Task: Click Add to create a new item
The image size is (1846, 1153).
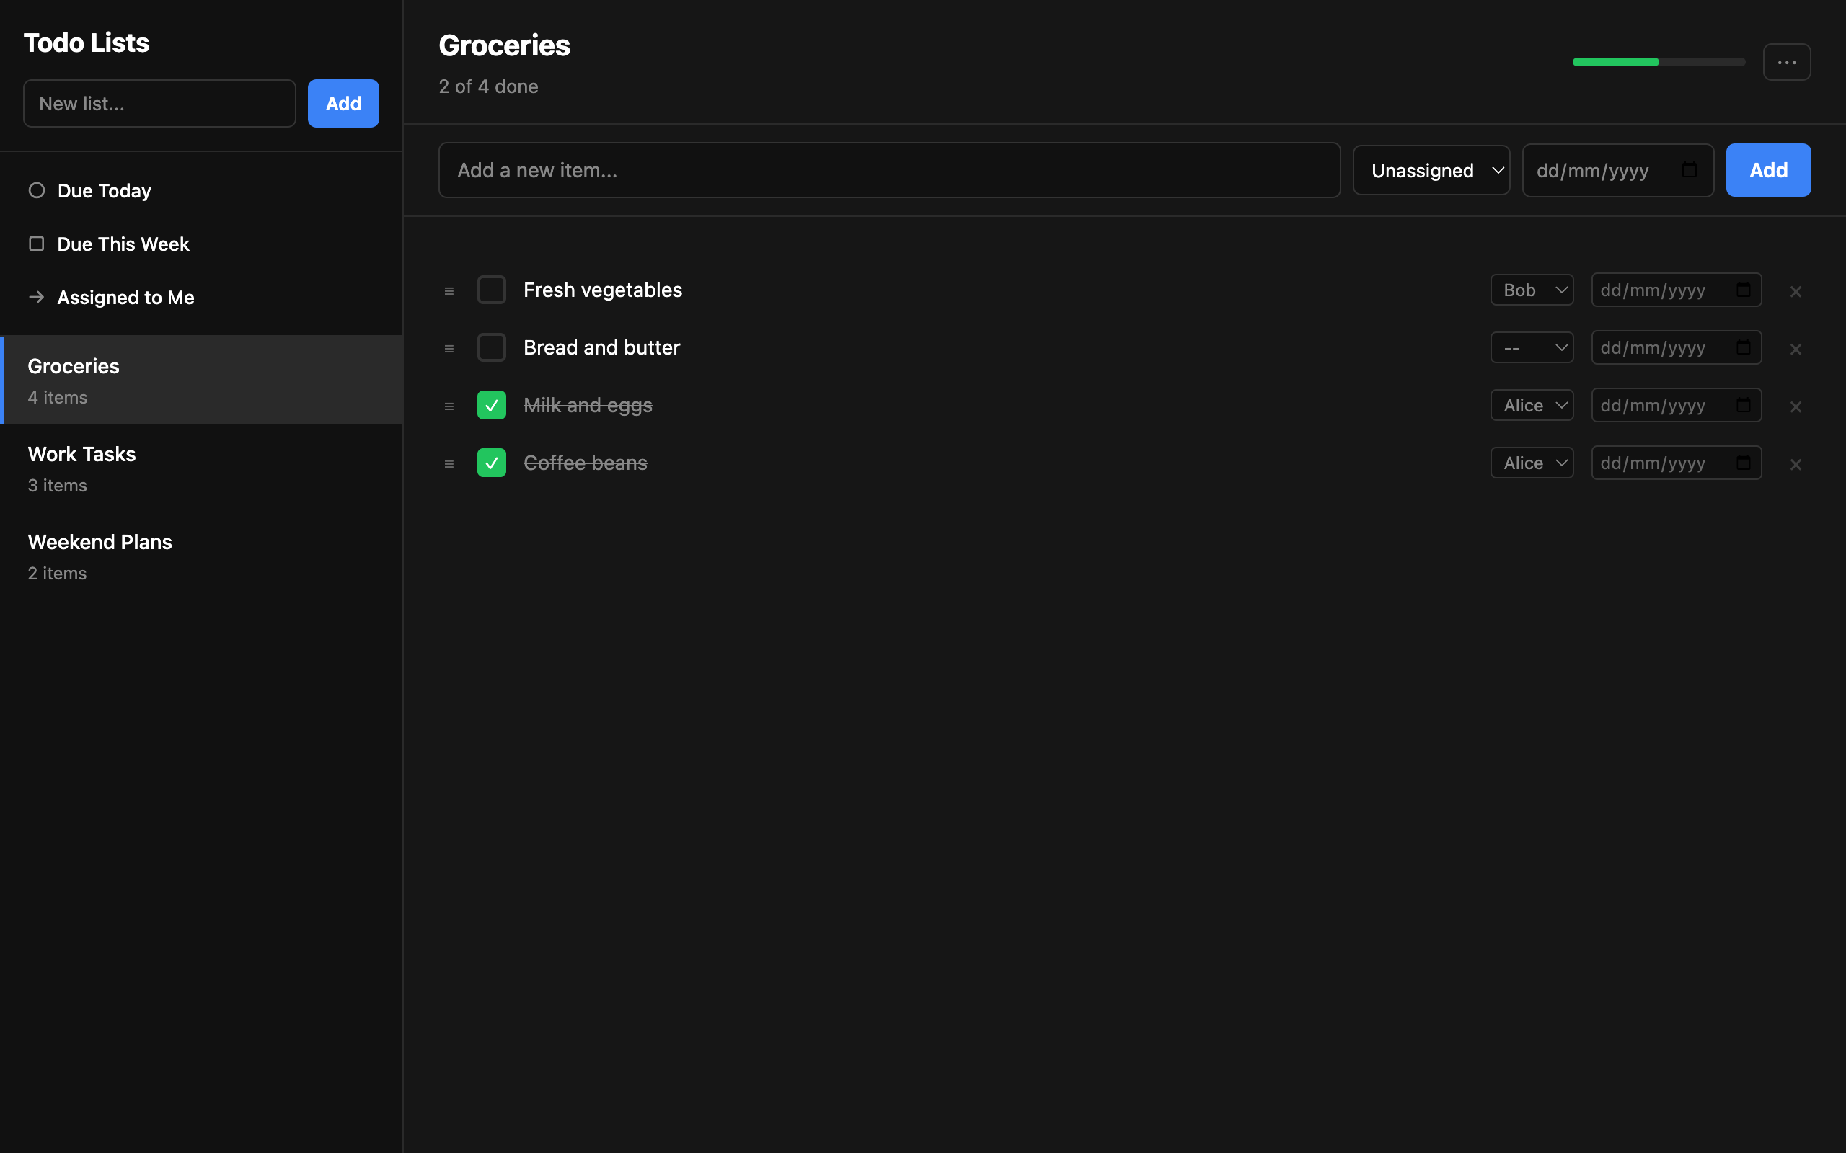Action: 1767,169
